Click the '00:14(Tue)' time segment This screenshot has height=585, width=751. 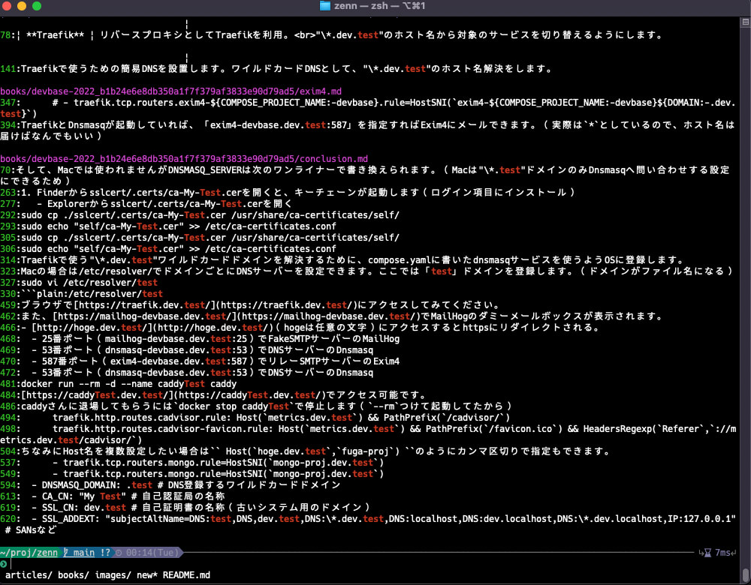point(152,553)
